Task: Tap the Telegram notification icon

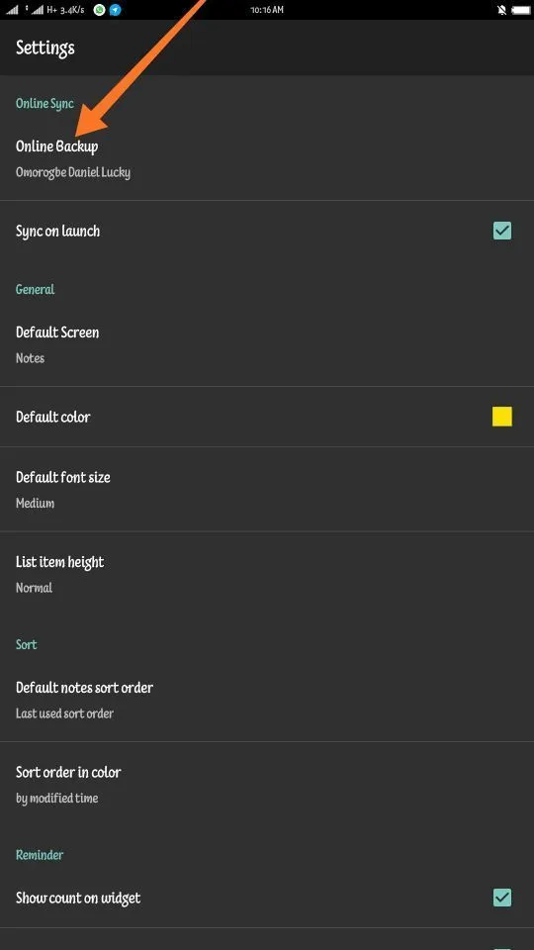Action: (x=115, y=10)
